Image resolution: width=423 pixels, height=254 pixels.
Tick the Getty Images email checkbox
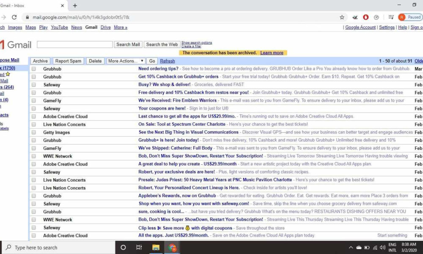34,133
